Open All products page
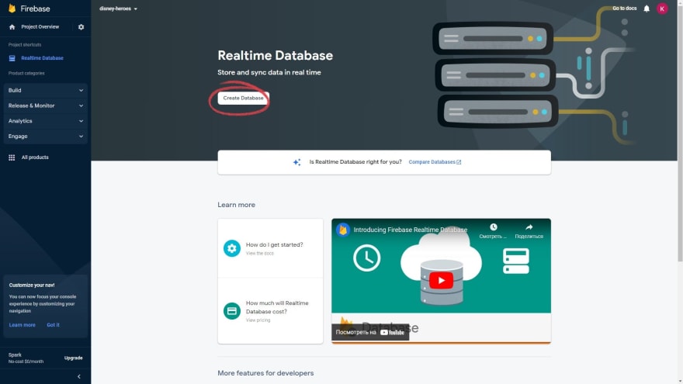The image size is (683, 384). click(x=35, y=157)
